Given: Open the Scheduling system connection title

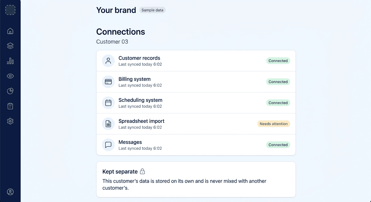Looking at the screenshot, I should pyautogui.click(x=140, y=100).
